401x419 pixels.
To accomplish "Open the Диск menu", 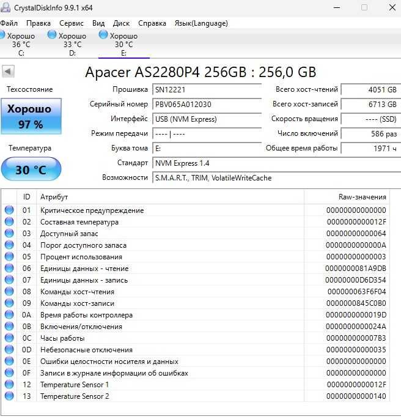I will pyautogui.click(x=121, y=23).
